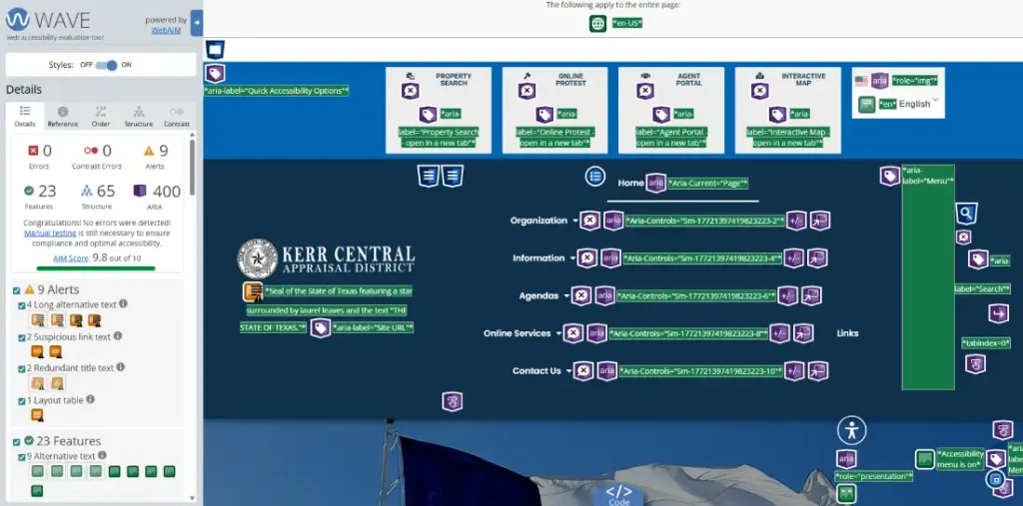
Task: Switch to the Reference tab
Action: pos(63,116)
